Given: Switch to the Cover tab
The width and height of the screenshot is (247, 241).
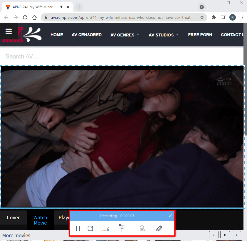Looking at the screenshot, I should 13,217.
